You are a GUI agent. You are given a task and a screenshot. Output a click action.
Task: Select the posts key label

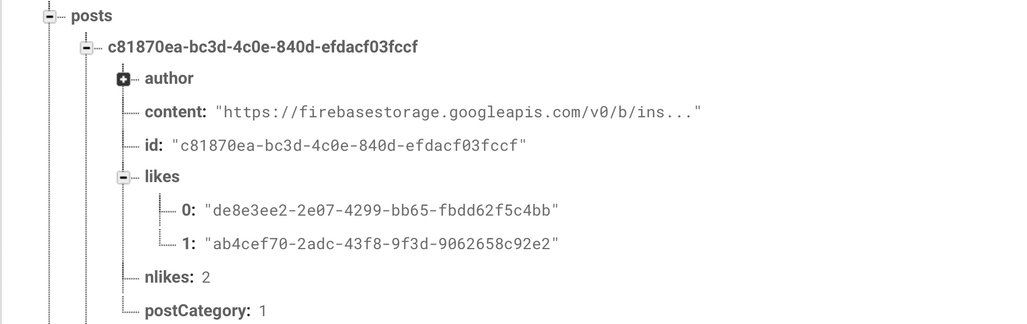92,16
